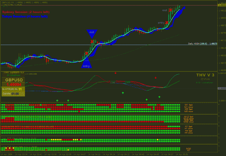Click green up arrow below the blue dotted line

(x=123, y=93)
